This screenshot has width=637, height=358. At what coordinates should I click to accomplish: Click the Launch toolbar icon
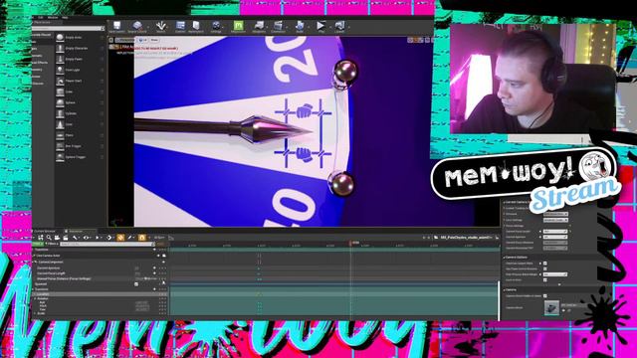(x=339, y=27)
